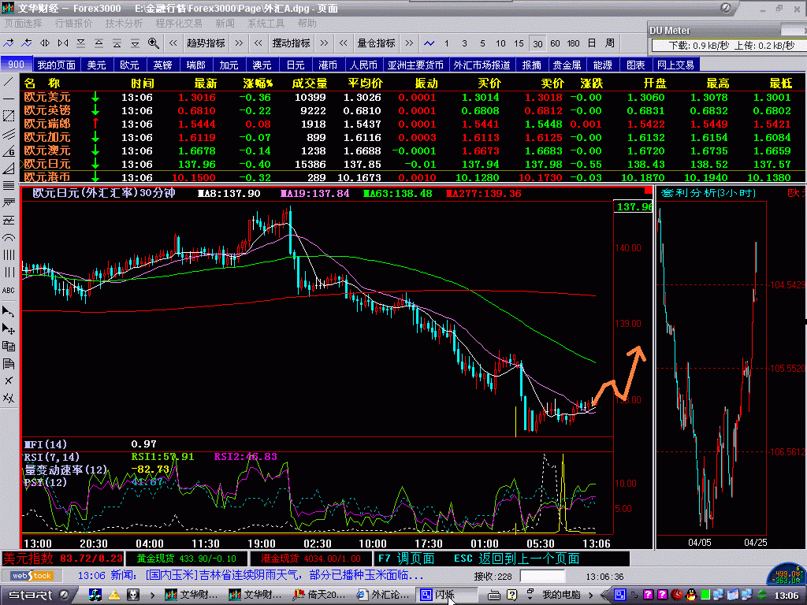Select the 1-minute period
This screenshot has width=807, height=605.
(446, 44)
